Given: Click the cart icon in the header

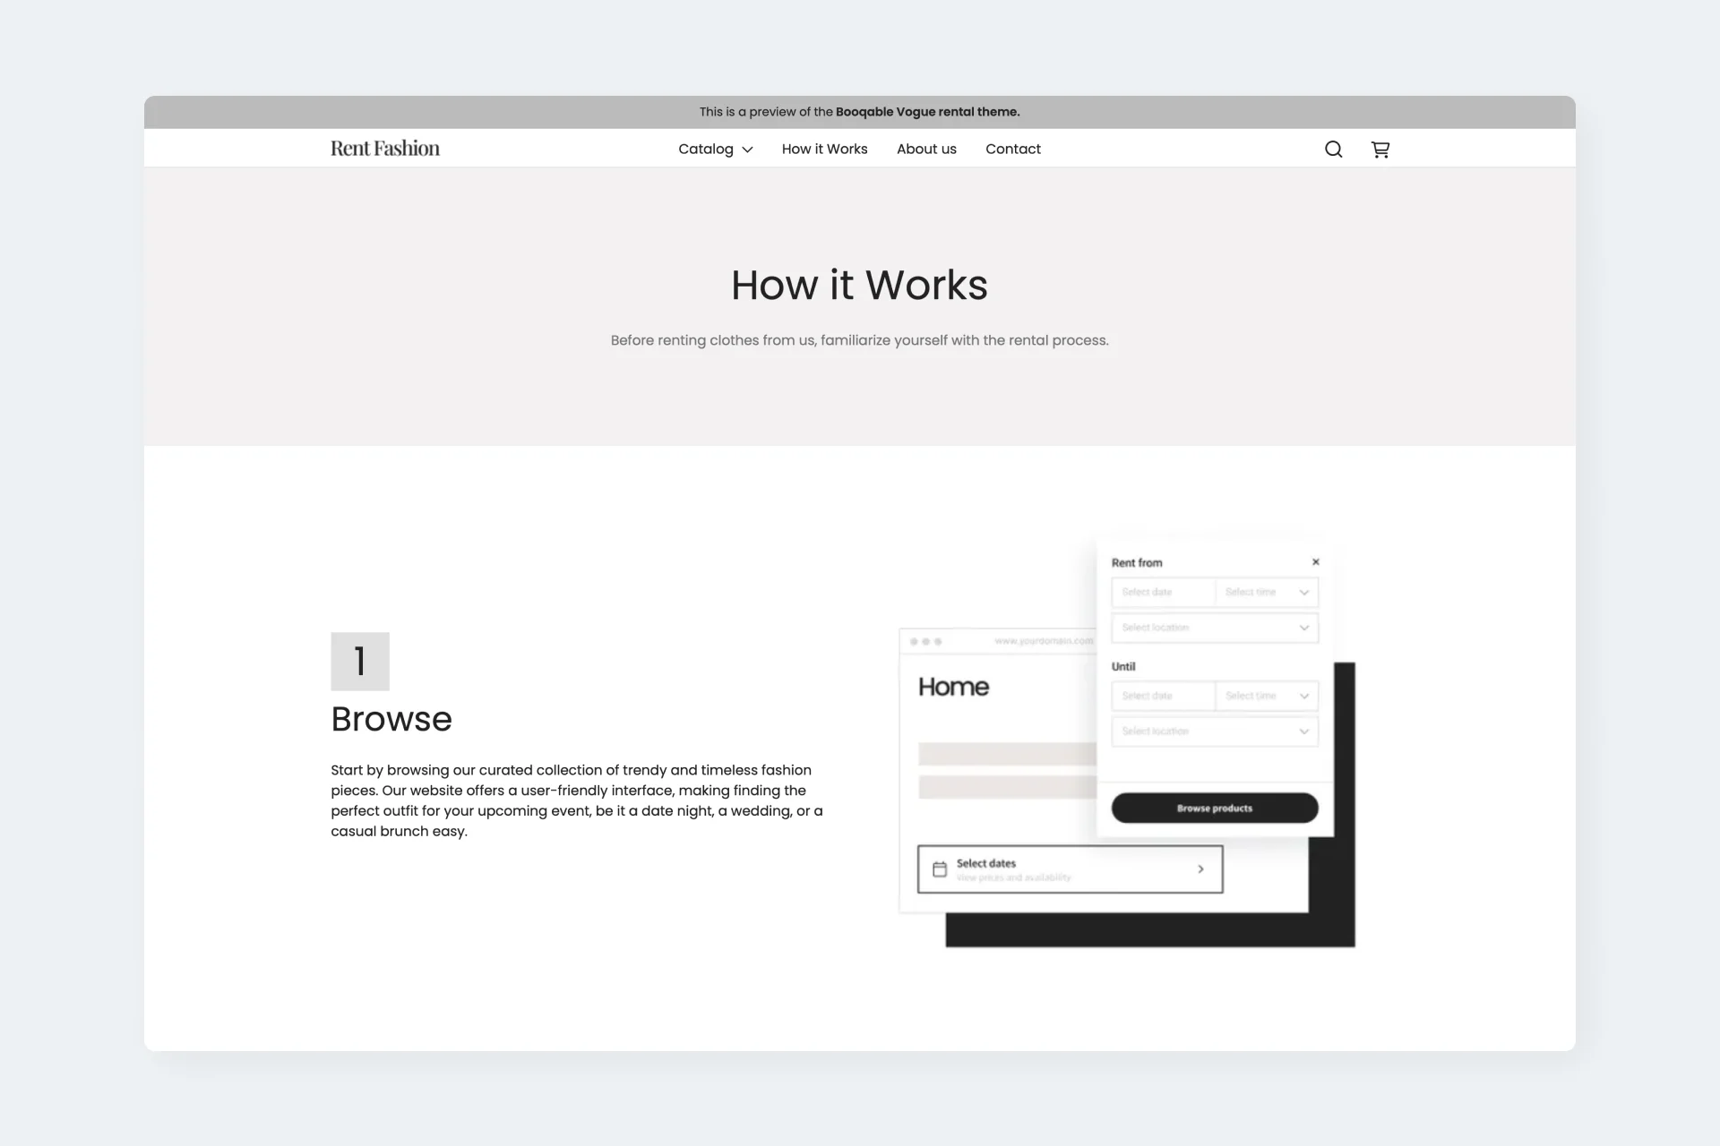Looking at the screenshot, I should [1380, 149].
